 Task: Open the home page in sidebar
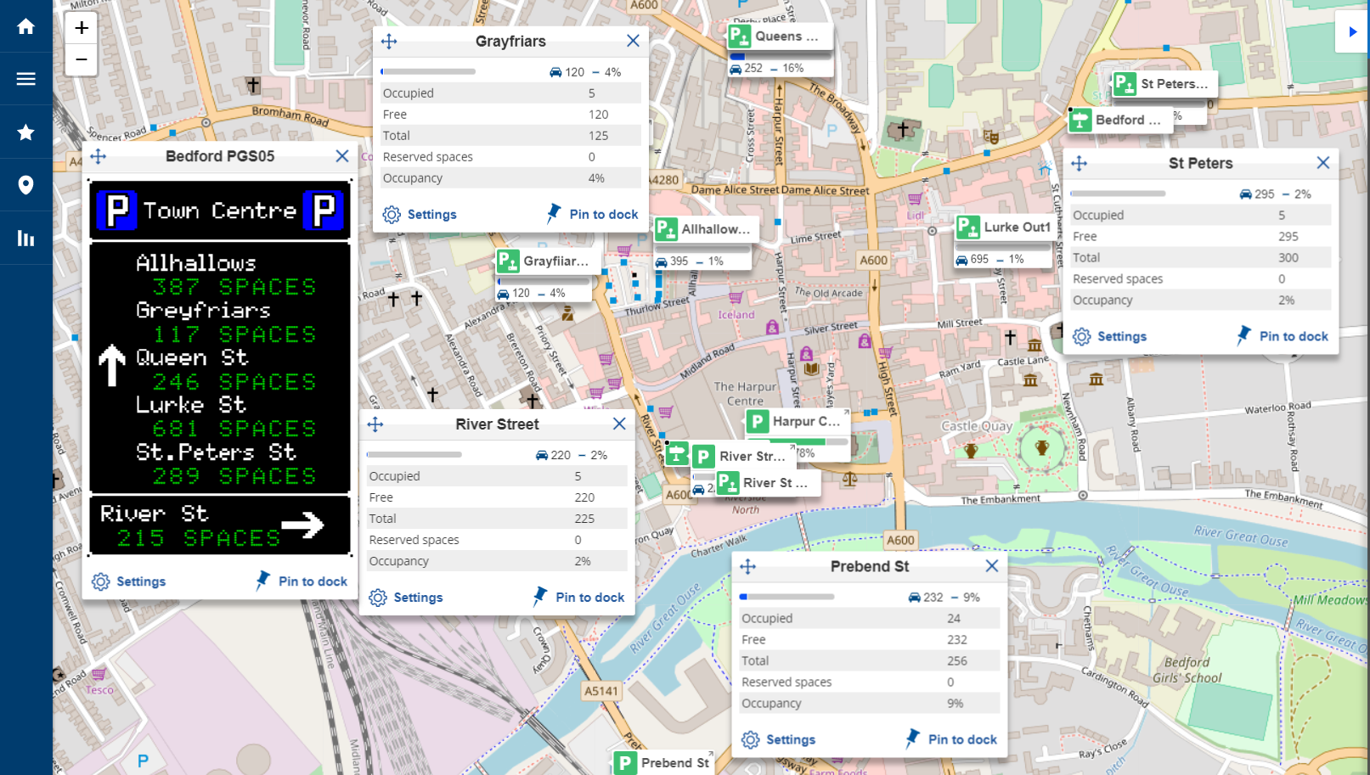(x=25, y=26)
